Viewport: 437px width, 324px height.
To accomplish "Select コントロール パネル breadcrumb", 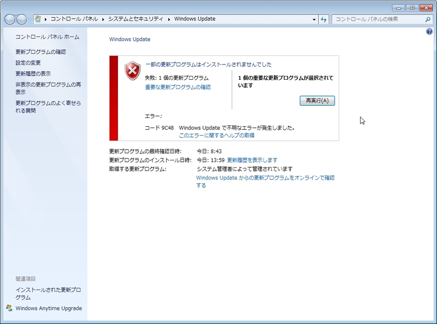I will [x=74, y=19].
